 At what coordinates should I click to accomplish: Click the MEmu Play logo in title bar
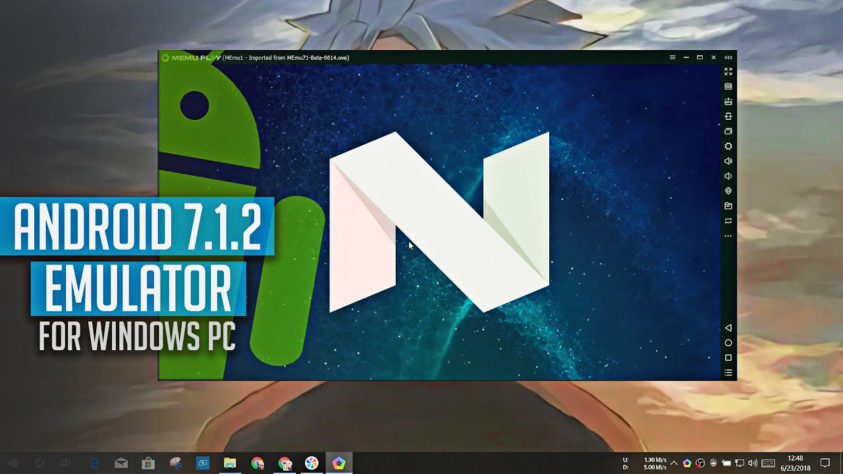[x=190, y=57]
